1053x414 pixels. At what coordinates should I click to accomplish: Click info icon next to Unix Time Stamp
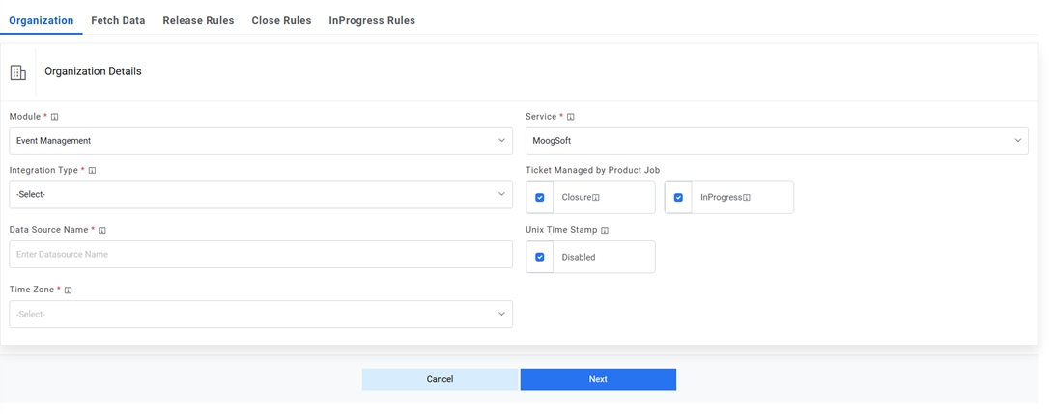pyautogui.click(x=605, y=231)
